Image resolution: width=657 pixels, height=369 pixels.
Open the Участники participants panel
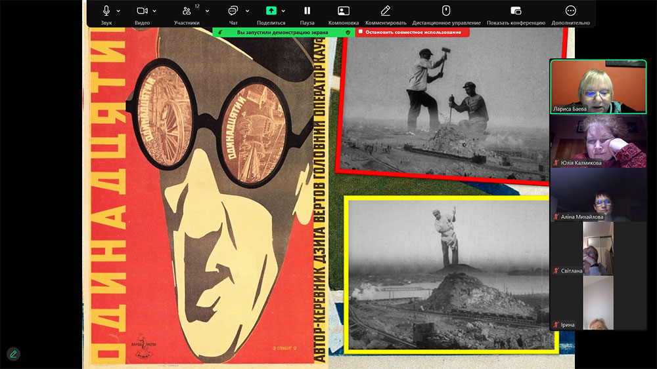coord(187,11)
